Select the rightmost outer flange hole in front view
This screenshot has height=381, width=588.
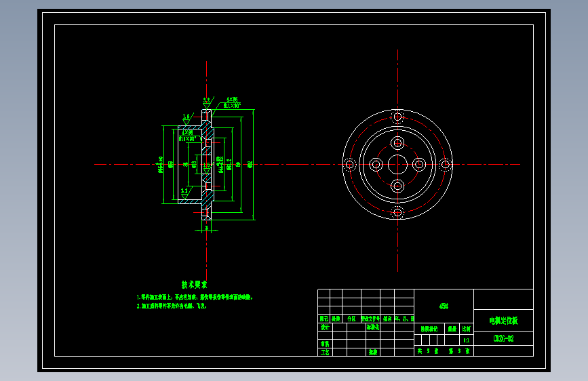point(446,164)
